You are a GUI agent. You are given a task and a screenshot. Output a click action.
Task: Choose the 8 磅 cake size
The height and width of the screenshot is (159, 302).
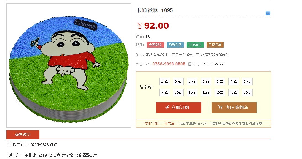tap(247, 81)
